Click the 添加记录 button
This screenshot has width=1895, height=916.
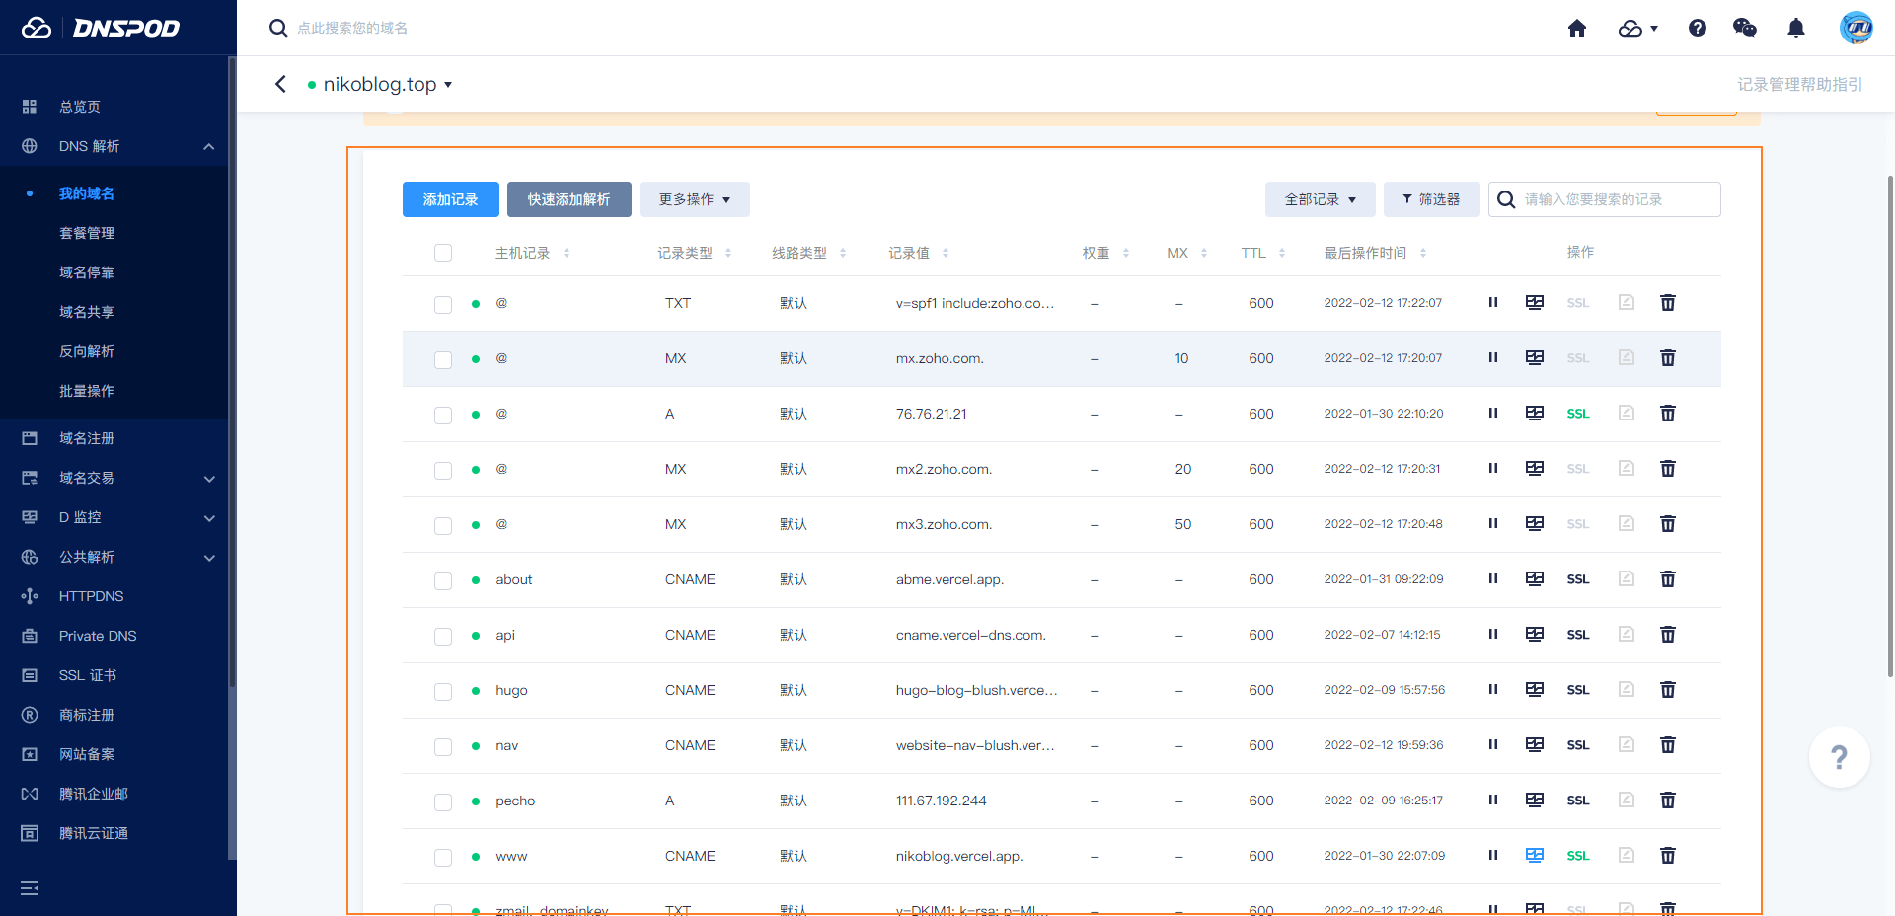pos(450,199)
